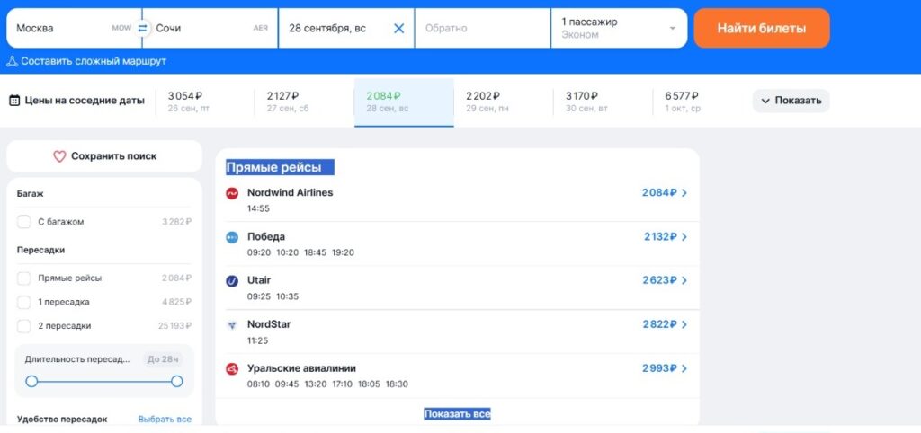
Task: Click Выбрать все link
Action: 165,419
